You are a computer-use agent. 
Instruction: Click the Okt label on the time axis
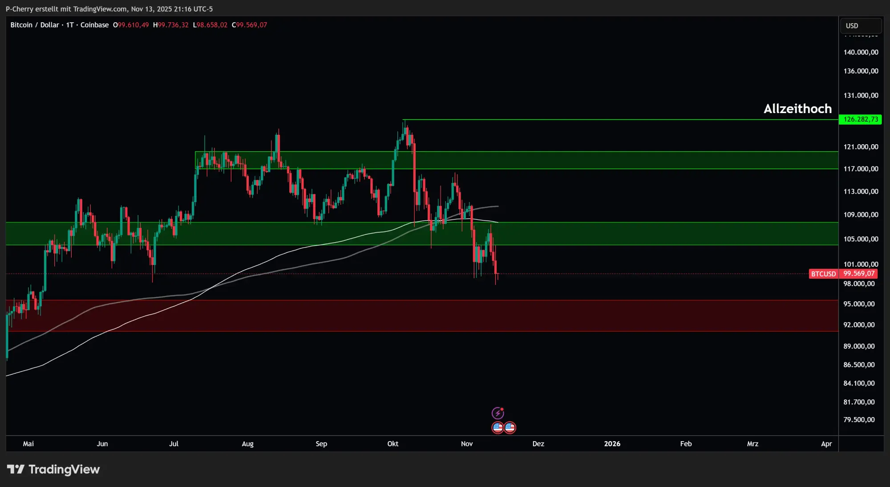[392, 444]
